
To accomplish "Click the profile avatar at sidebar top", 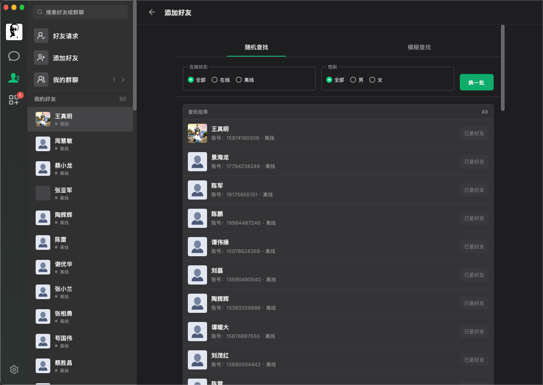I will [14, 32].
